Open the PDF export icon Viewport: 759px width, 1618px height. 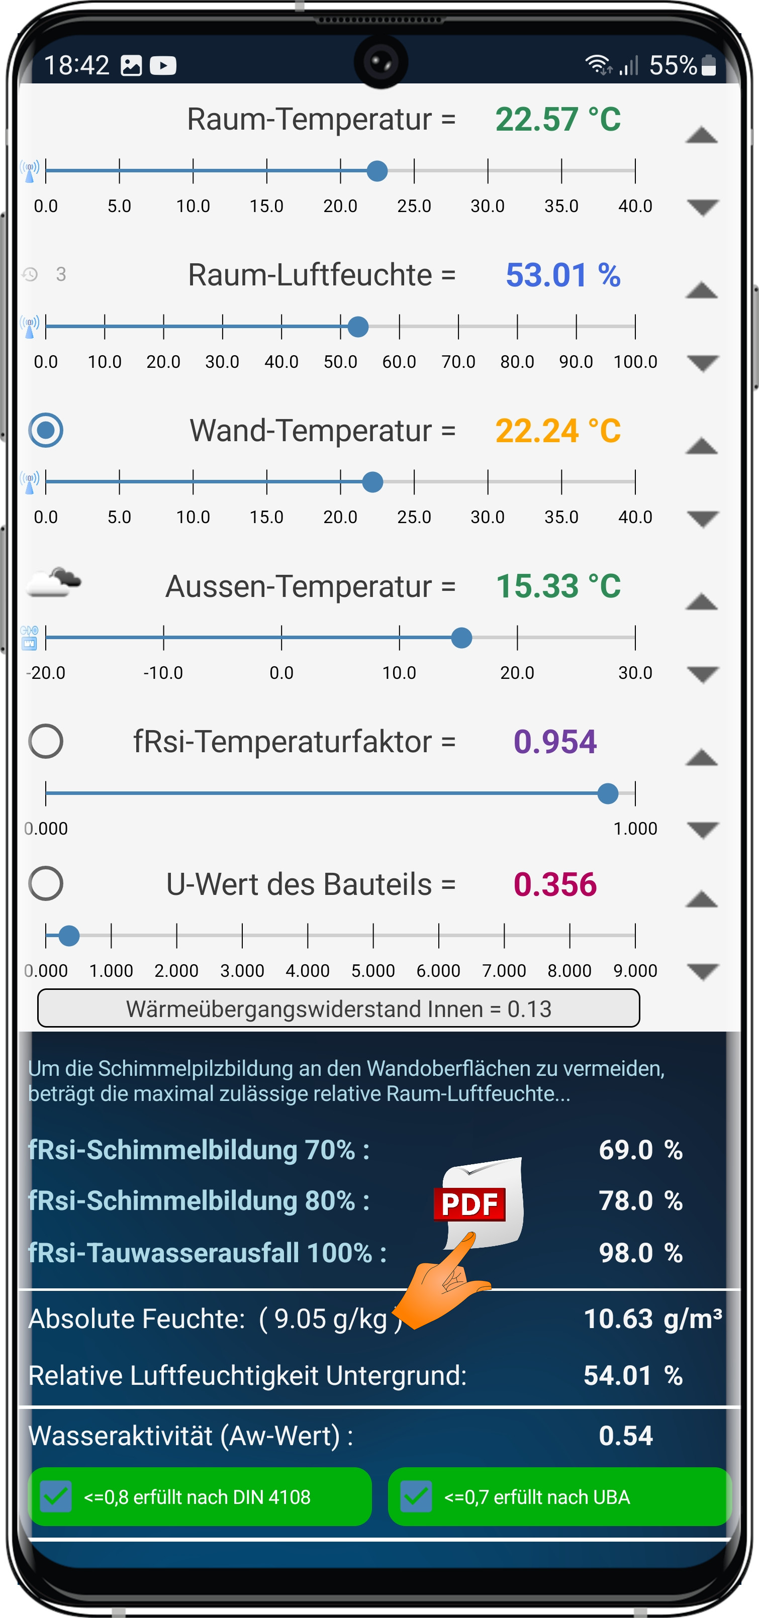tap(478, 1203)
